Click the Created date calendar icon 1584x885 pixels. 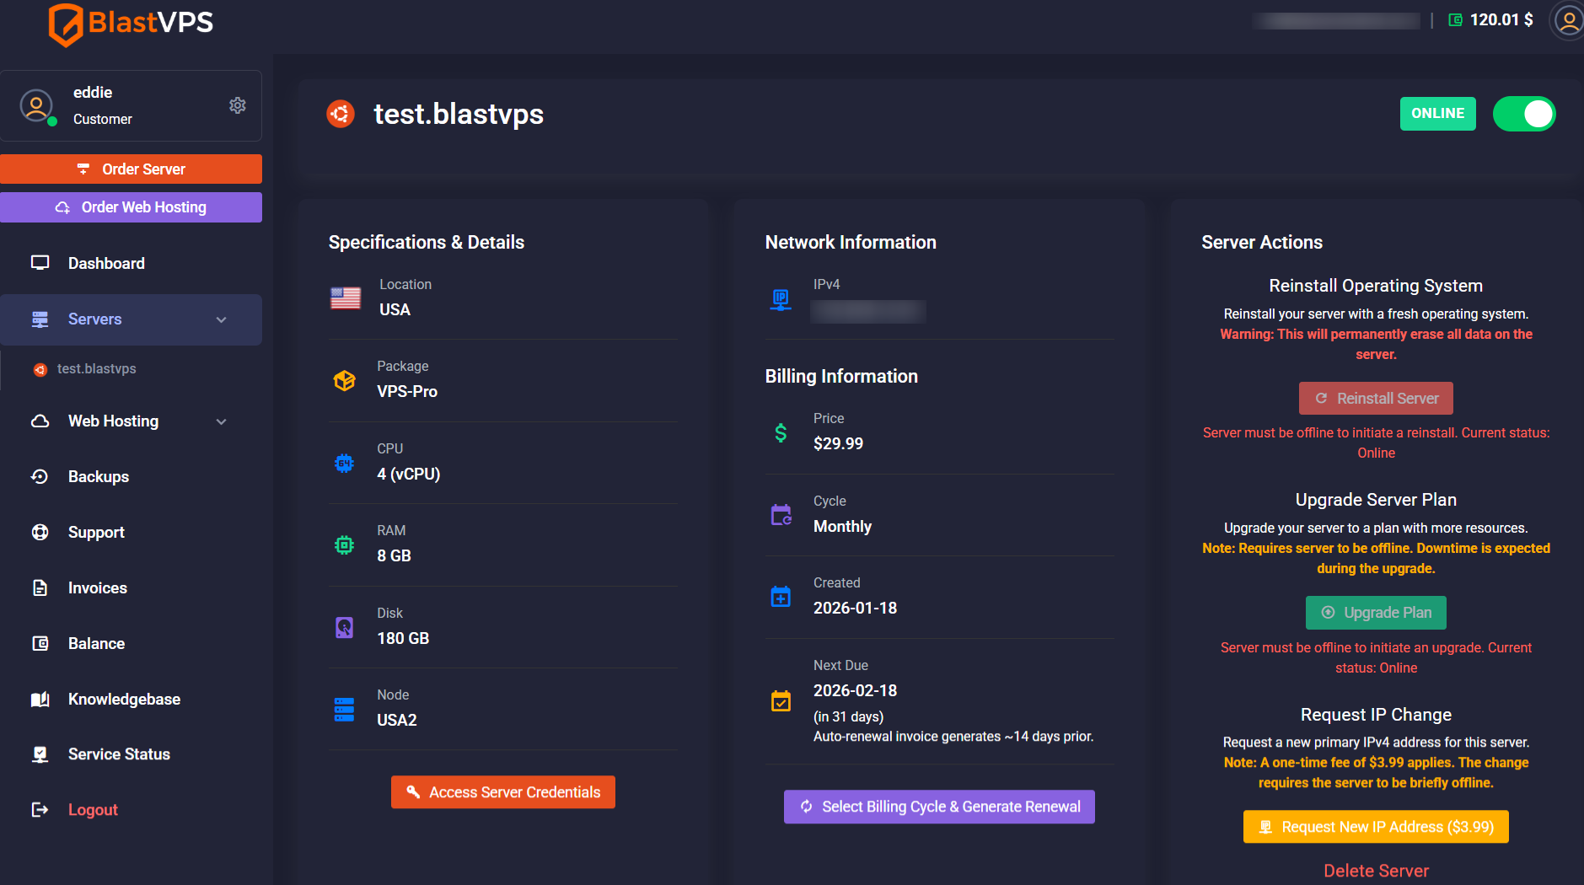781,597
